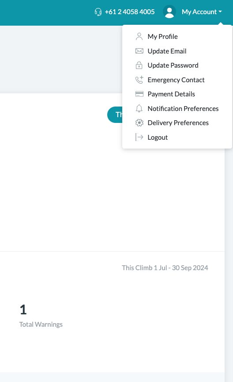Image resolution: width=233 pixels, height=382 pixels.
Task: Click the padlock icon beside Update Password
Action: [x=139, y=65]
